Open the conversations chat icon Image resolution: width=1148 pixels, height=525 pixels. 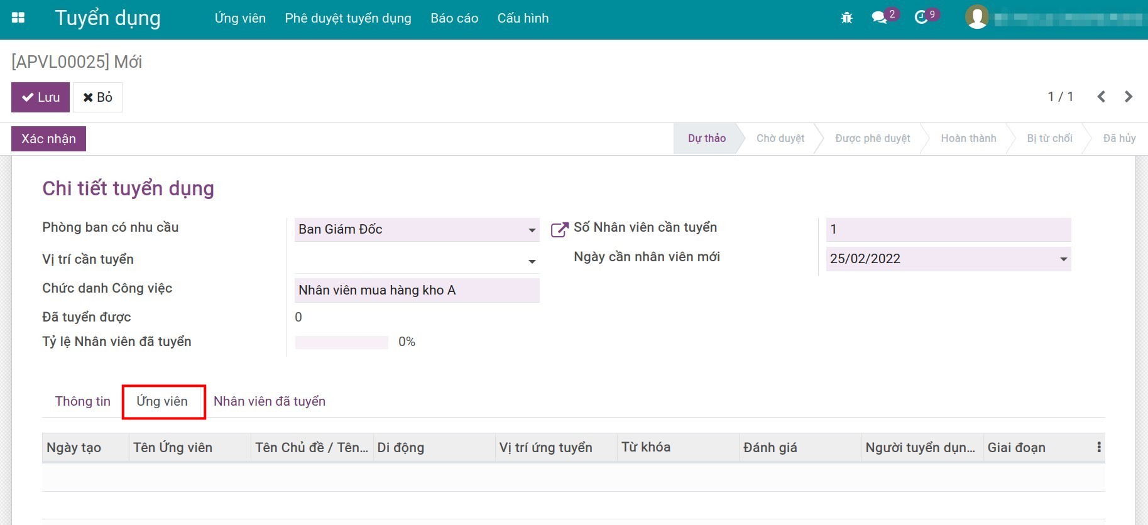(880, 18)
